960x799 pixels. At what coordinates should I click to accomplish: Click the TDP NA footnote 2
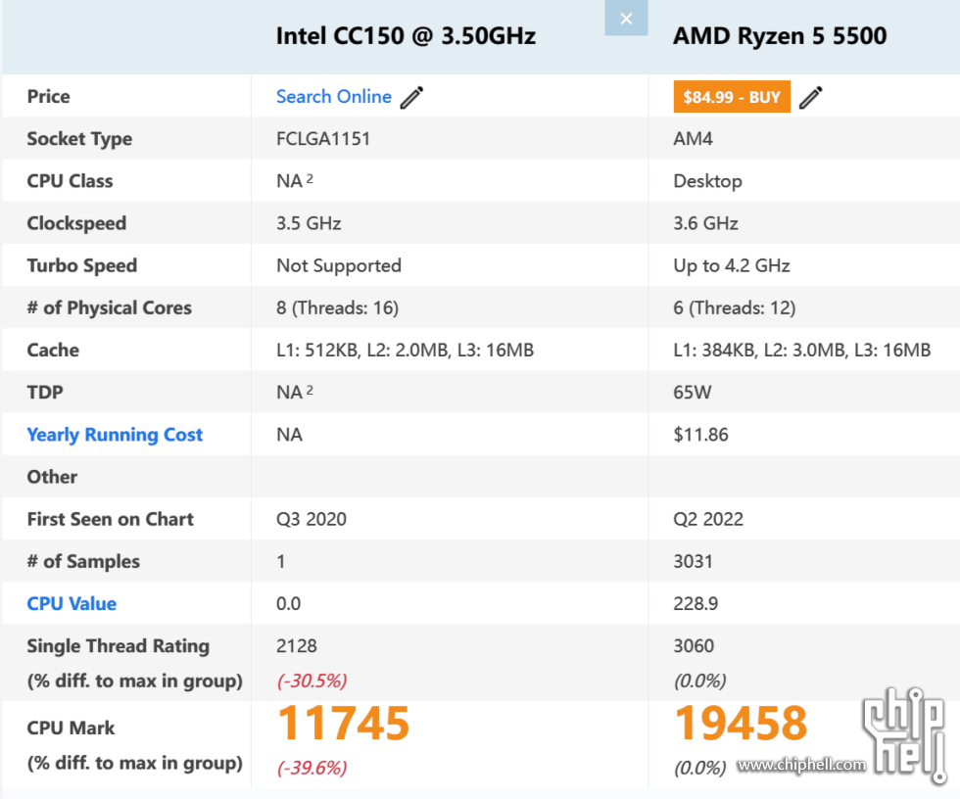click(310, 390)
